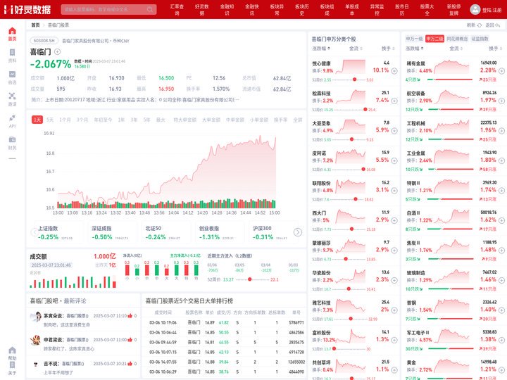Add 大亚圣象 with its plus icon

pyautogui.click(x=394, y=131)
